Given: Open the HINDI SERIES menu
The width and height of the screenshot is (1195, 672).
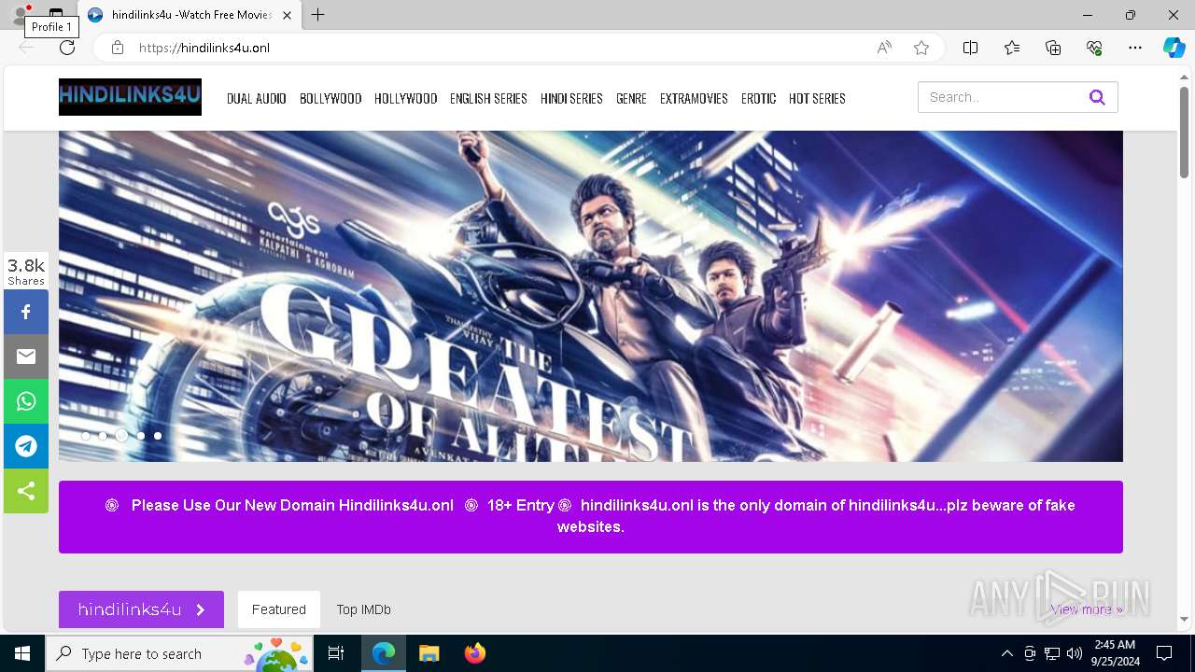Looking at the screenshot, I should coord(571,98).
